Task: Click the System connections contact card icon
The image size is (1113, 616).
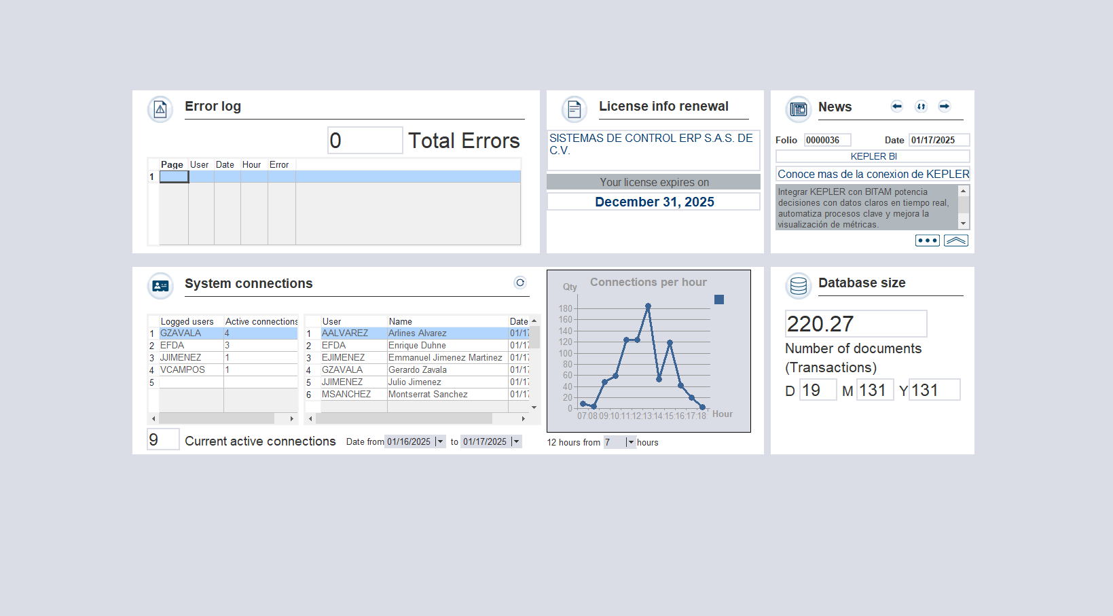Action: 160,286
